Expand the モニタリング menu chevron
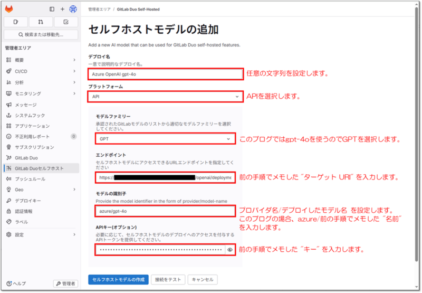Image resolution: width=422 pixels, height=293 pixels. point(74,93)
